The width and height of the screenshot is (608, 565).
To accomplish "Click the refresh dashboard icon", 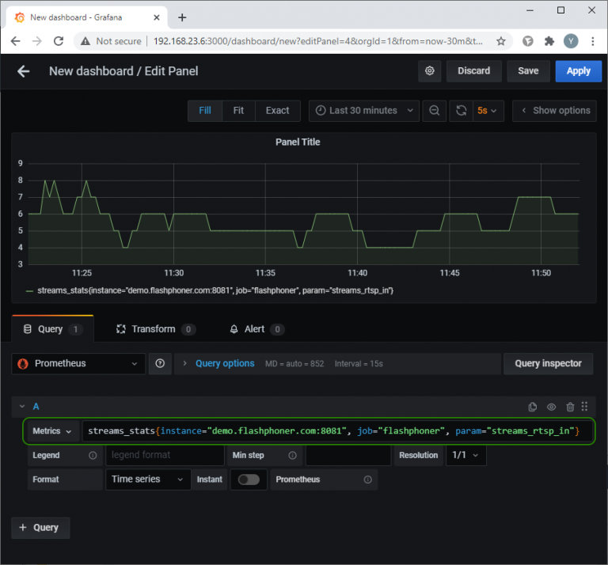I will 462,111.
